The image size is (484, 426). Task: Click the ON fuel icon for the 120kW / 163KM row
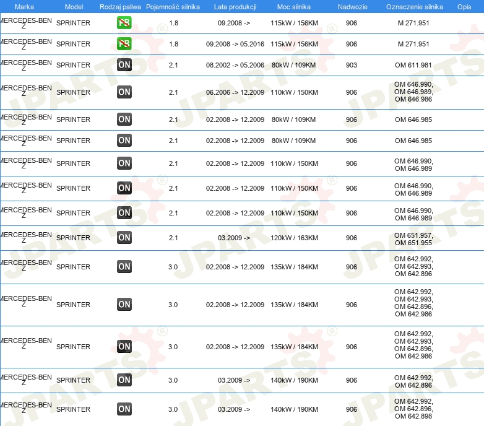point(124,237)
